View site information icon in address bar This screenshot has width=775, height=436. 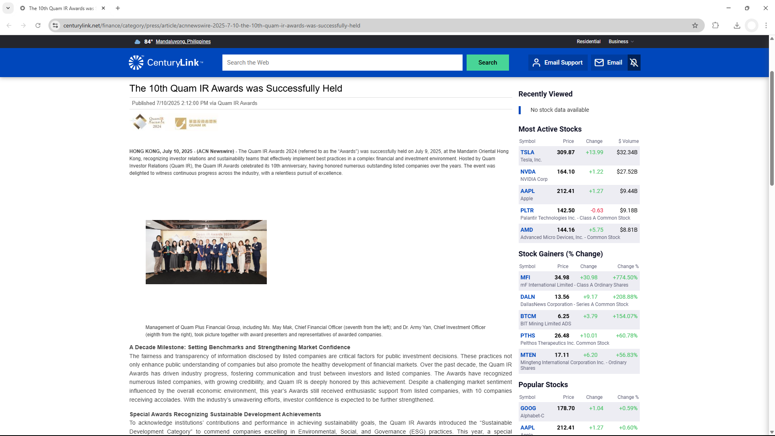coord(55,25)
